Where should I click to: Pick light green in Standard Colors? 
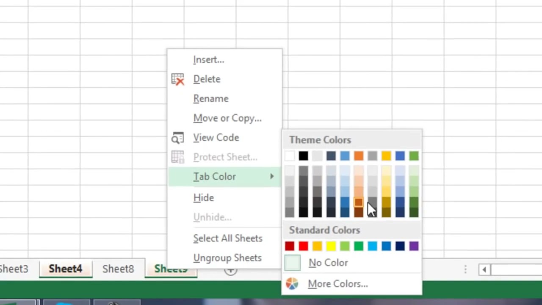click(345, 246)
